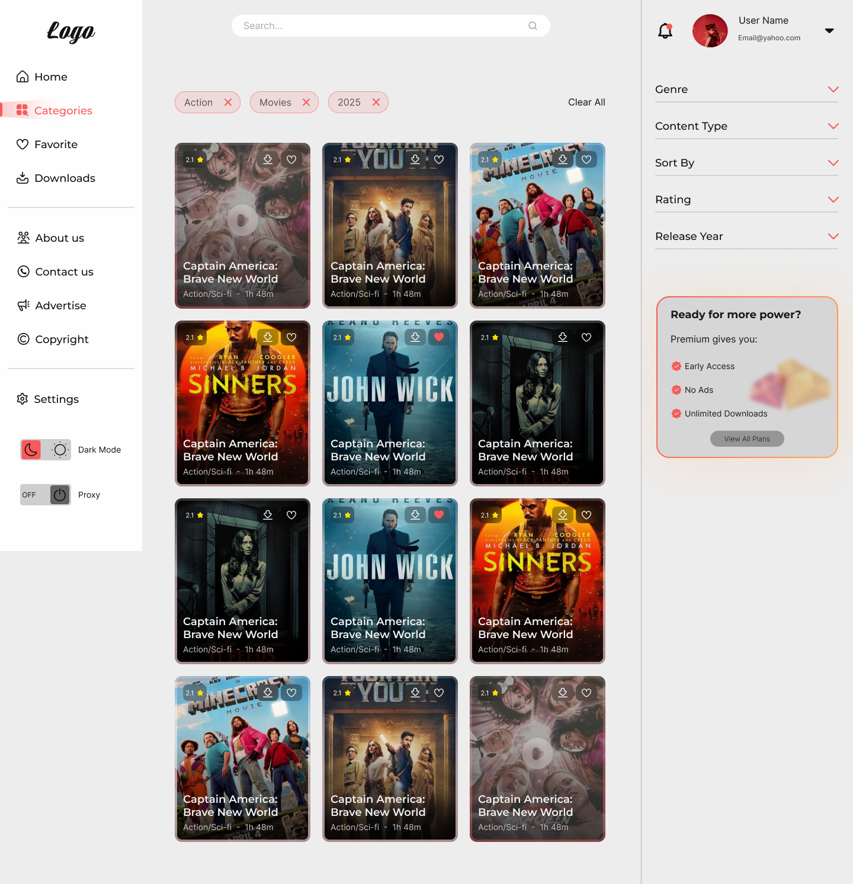The height and width of the screenshot is (884, 853).
Task: Play the top-row pink girls poster movie
Action: pyautogui.click(x=242, y=220)
